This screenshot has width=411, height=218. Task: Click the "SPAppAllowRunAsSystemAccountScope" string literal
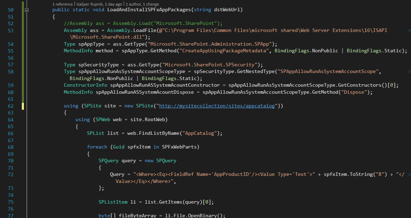coord(328,72)
